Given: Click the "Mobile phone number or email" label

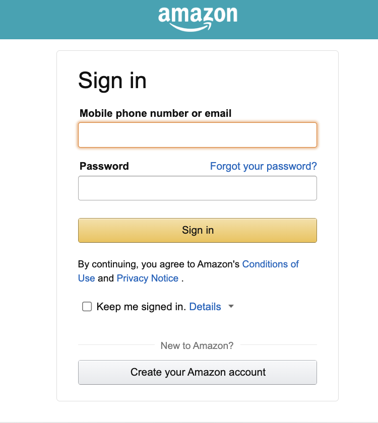Looking at the screenshot, I should pos(155,113).
